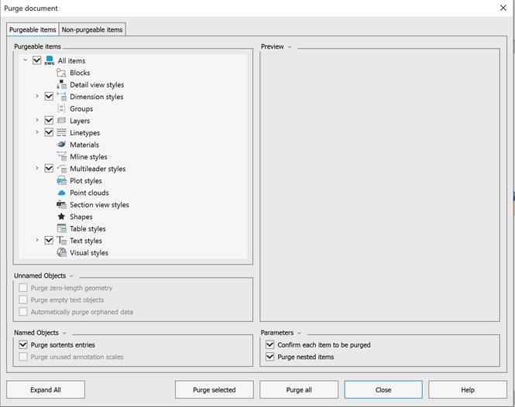
Task: Click the Groups icon
Action: [61, 108]
